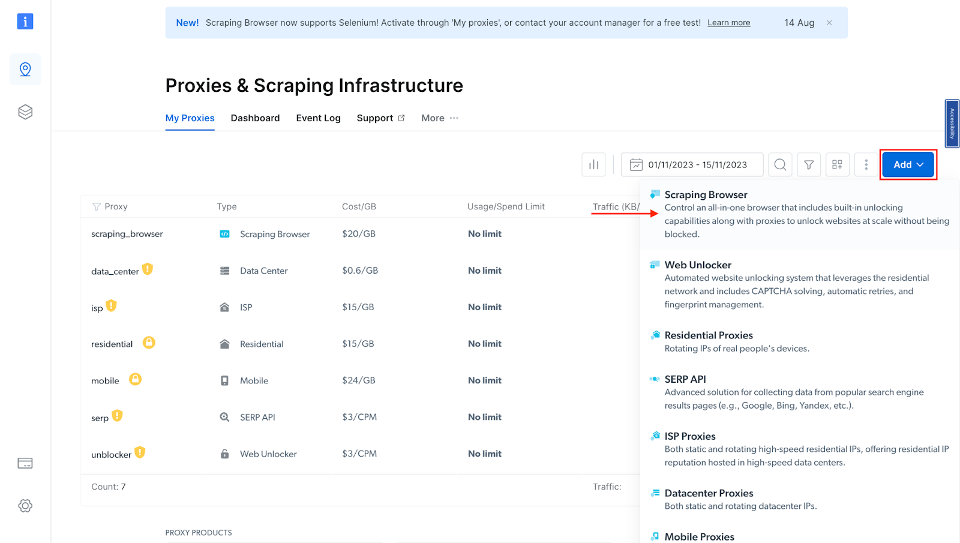Image resolution: width=960 pixels, height=543 pixels.
Task: Click the layers stack icon in the sidebar
Action: (x=25, y=112)
